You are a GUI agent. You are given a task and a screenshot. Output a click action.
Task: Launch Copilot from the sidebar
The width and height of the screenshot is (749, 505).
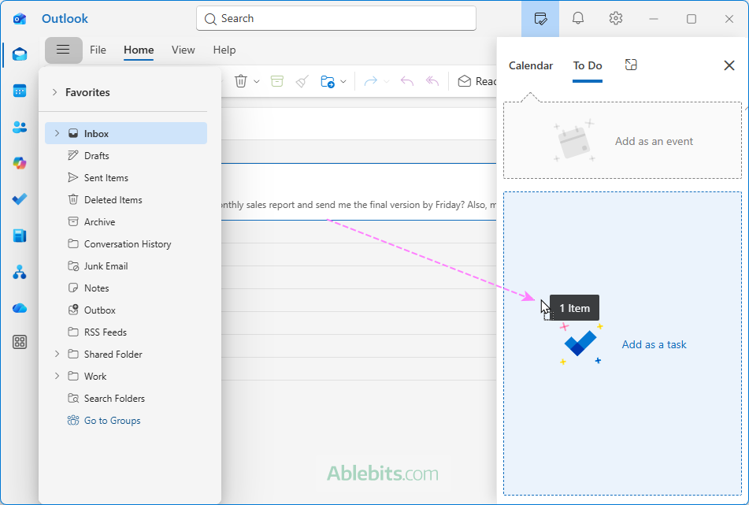(19, 162)
